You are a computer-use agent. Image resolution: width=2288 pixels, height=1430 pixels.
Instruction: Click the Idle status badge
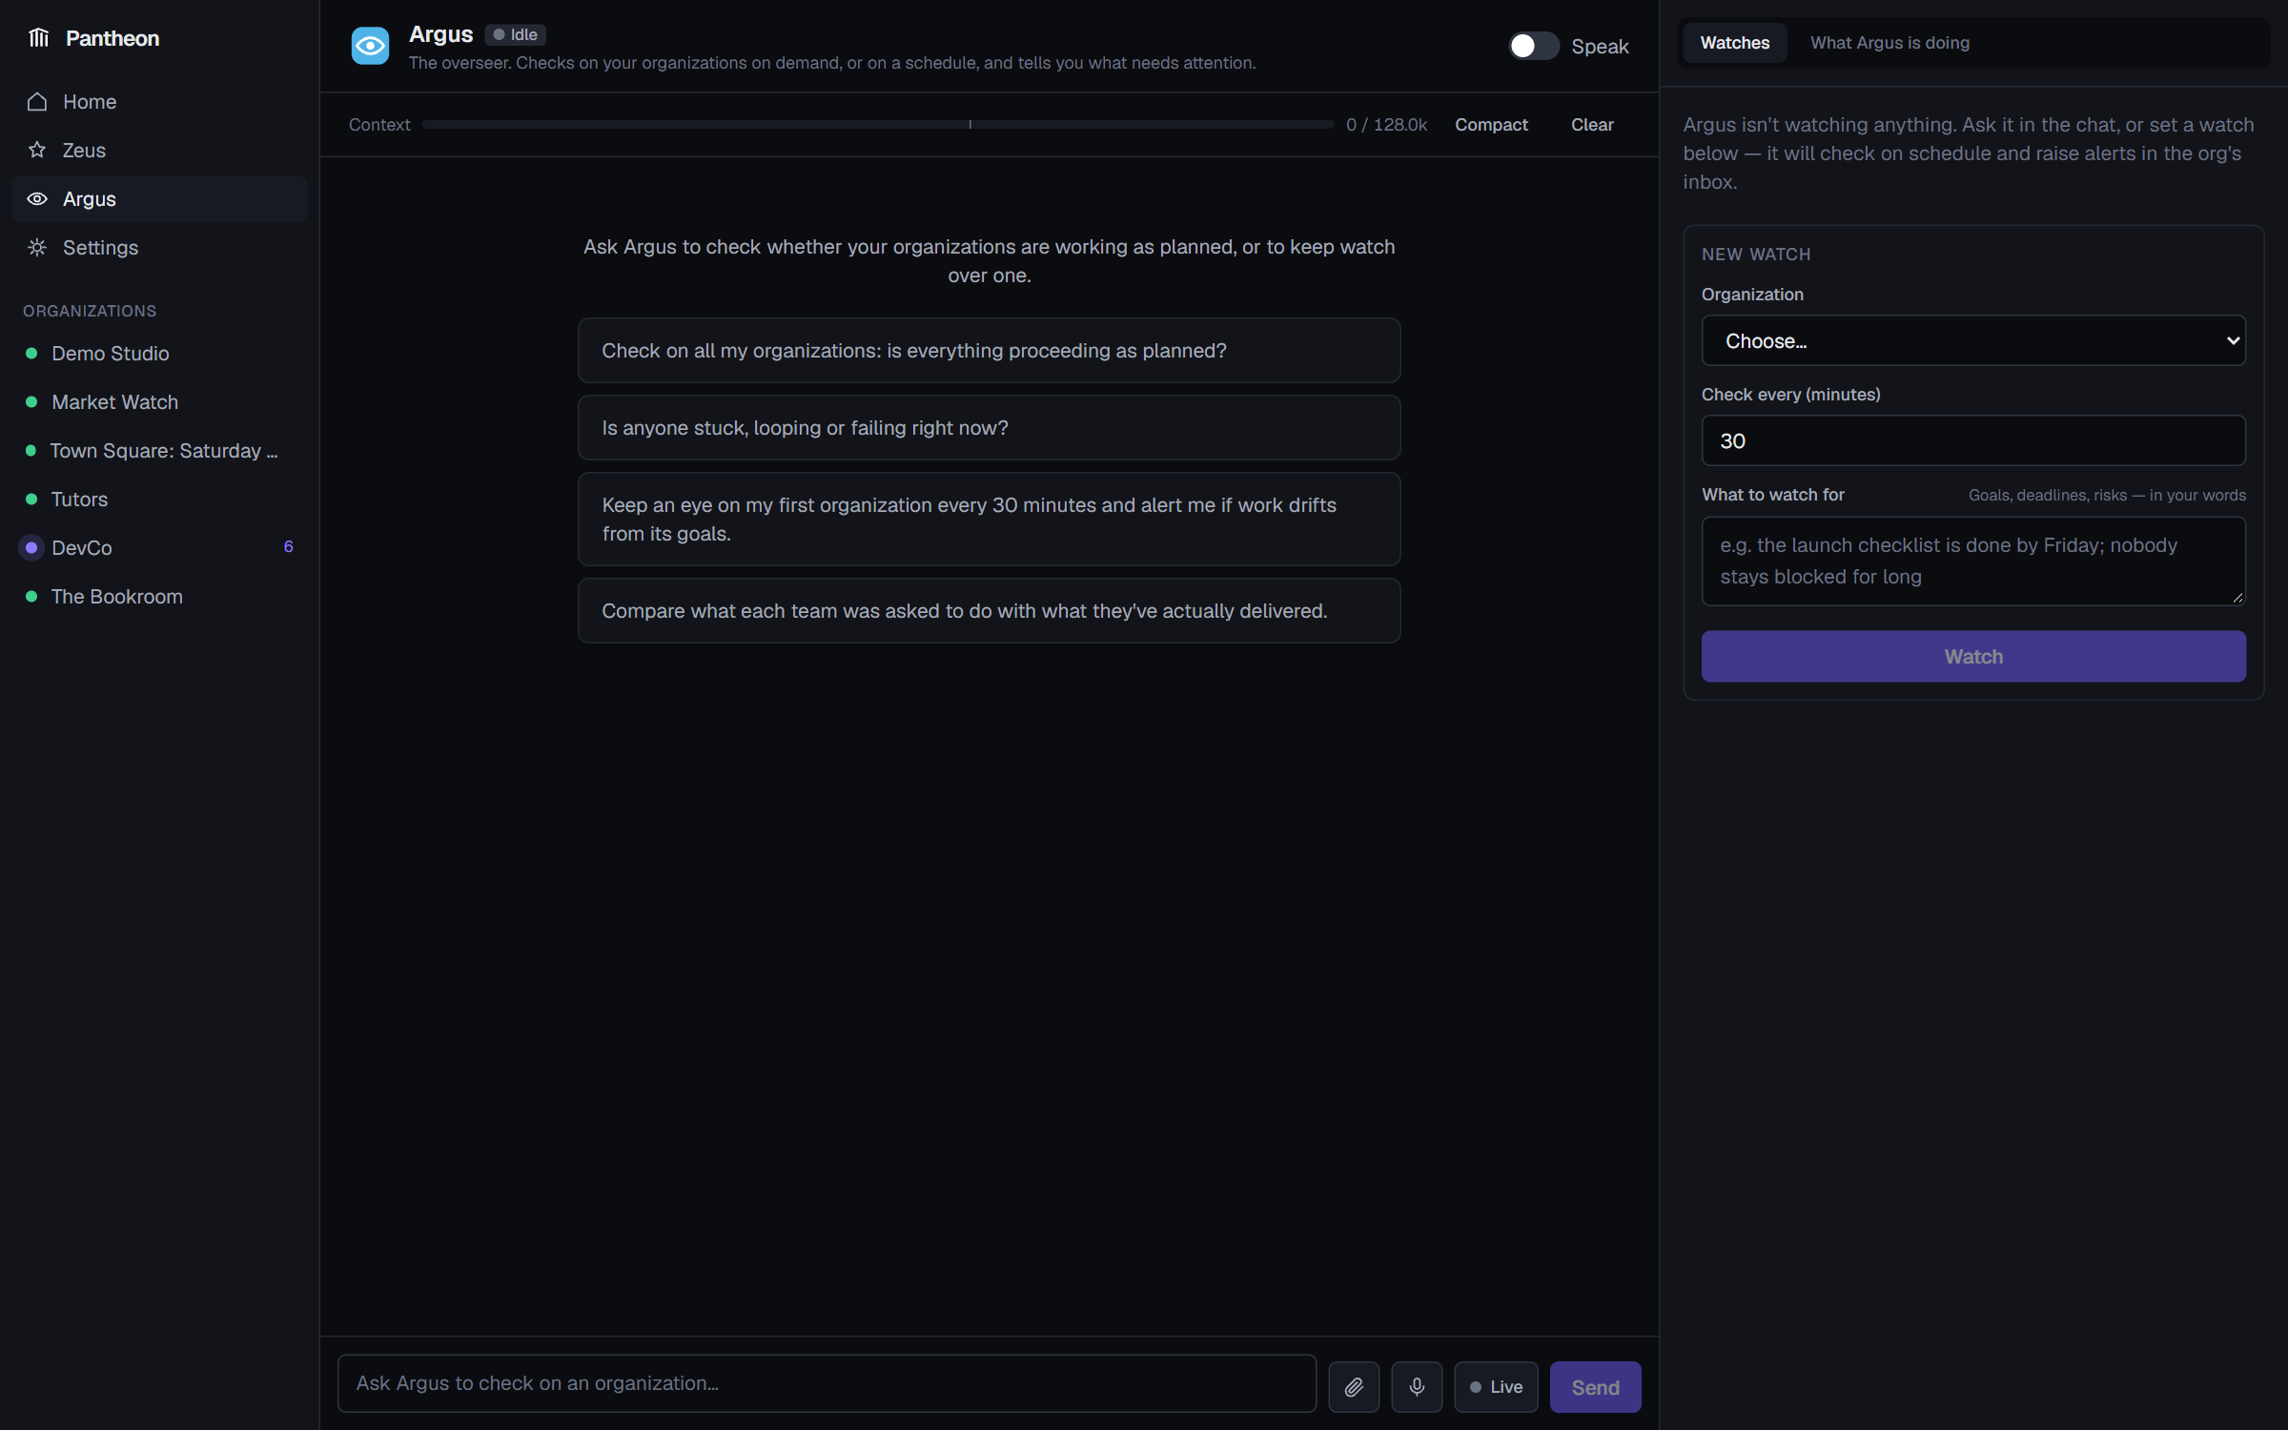515,34
